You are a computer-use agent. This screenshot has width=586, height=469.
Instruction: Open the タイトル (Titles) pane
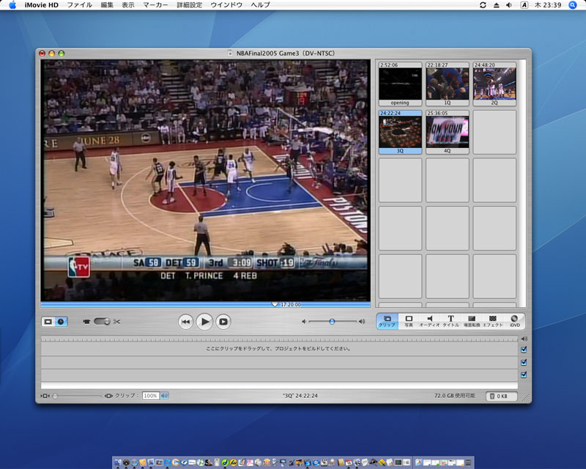pos(450,321)
